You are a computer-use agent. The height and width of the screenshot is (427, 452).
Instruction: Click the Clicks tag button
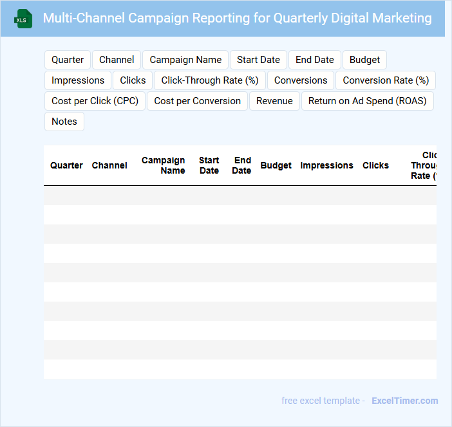133,80
